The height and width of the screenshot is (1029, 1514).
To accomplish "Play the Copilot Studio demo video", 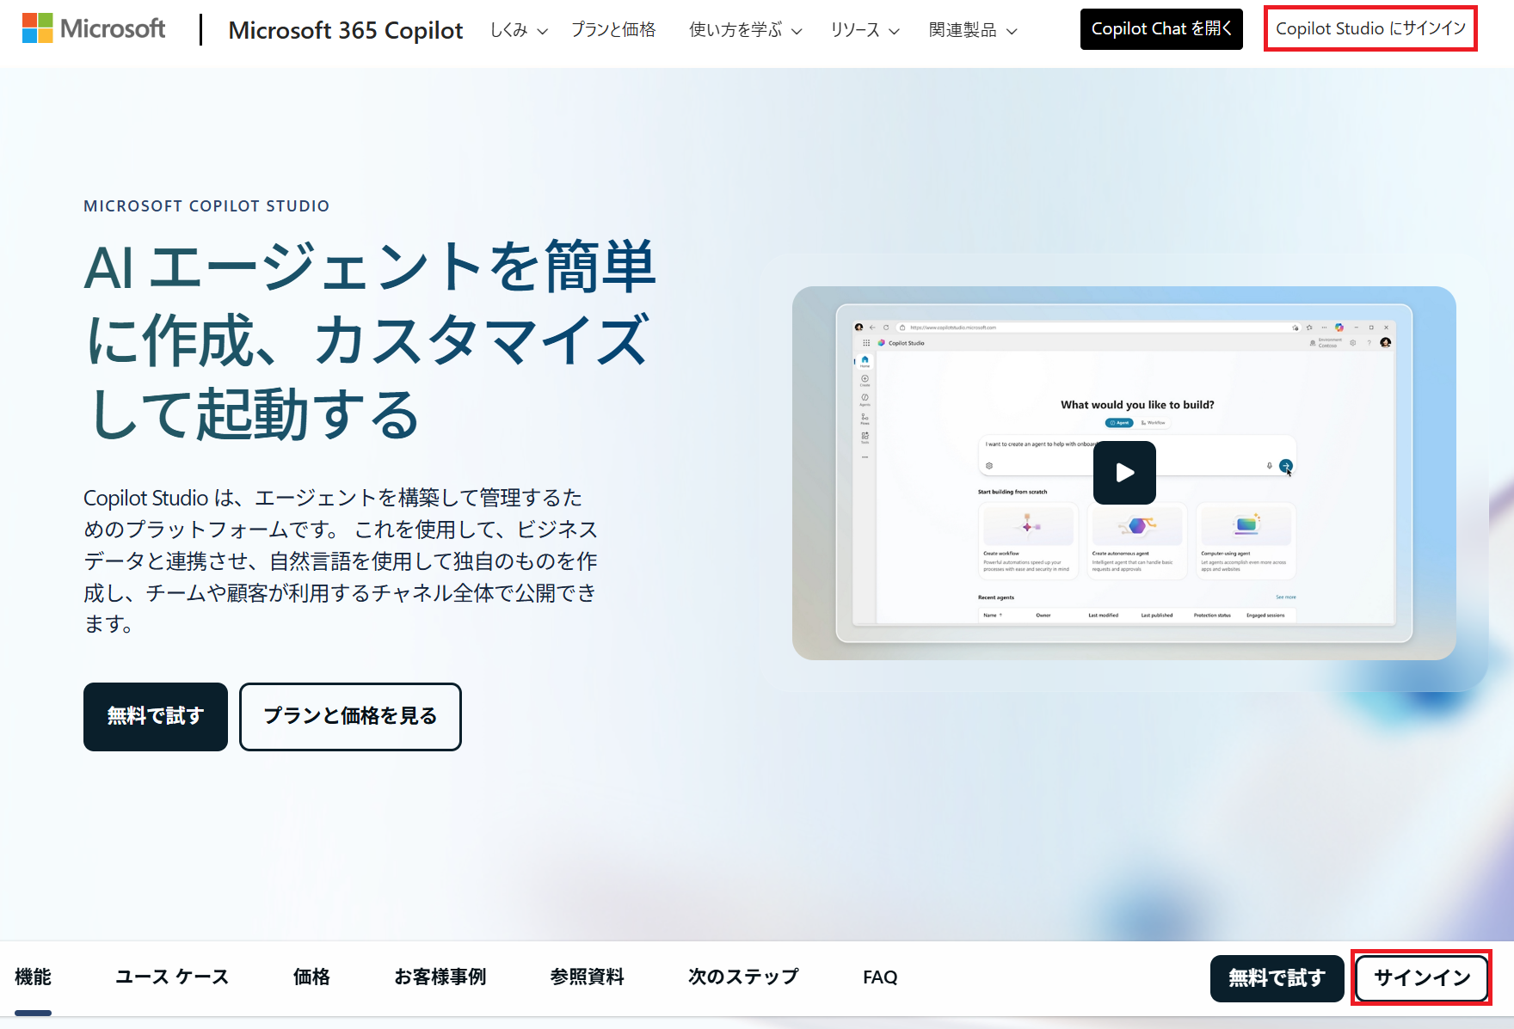I will pyautogui.click(x=1124, y=473).
